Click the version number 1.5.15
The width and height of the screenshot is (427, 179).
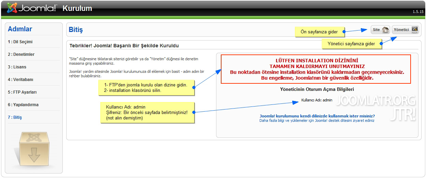click(418, 12)
